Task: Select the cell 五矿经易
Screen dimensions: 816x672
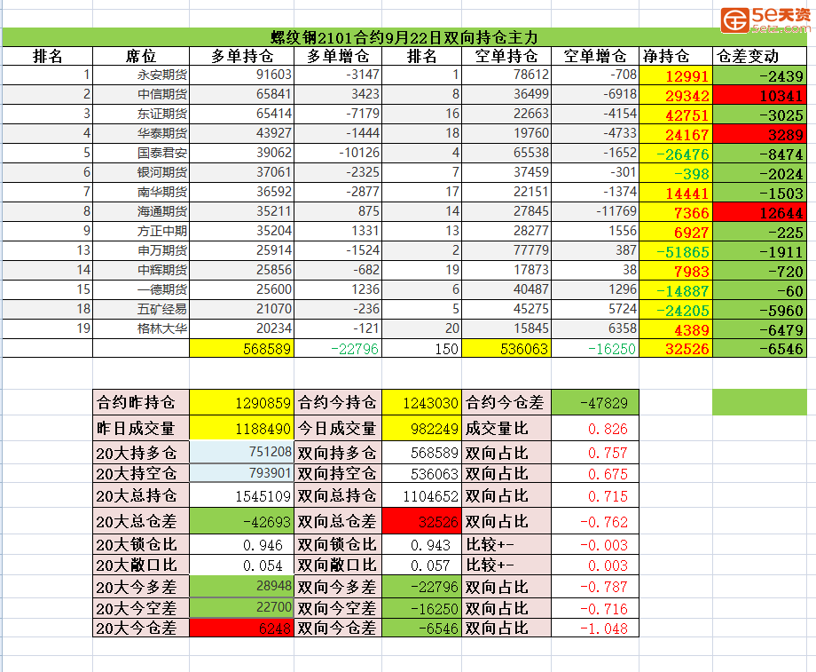Action: coord(141,310)
